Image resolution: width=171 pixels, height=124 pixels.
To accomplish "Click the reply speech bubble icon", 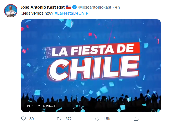I will point(24,119).
